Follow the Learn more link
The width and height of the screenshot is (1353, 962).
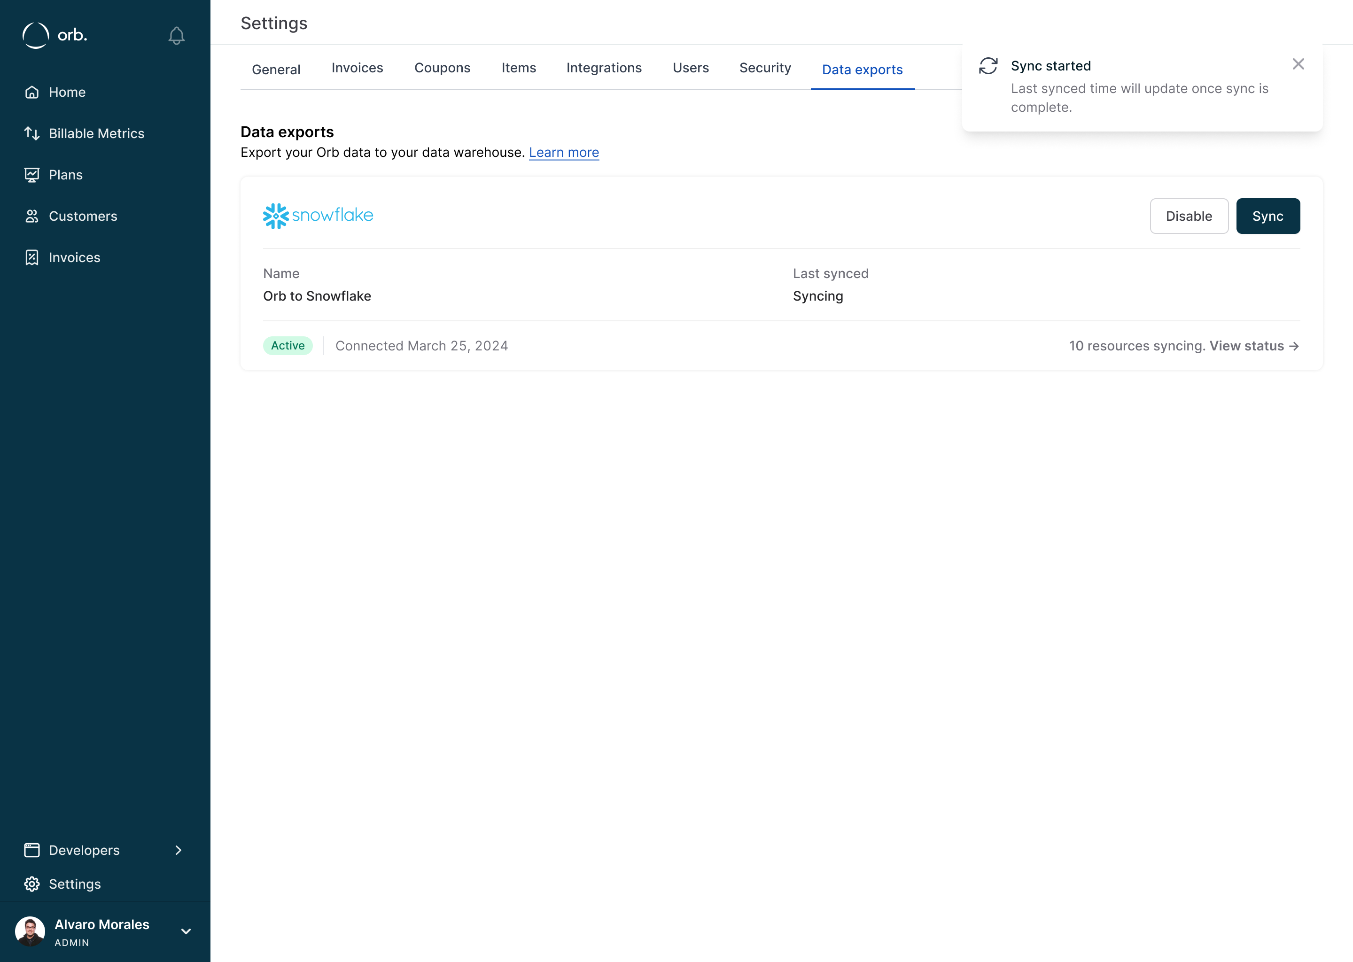[x=564, y=152]
